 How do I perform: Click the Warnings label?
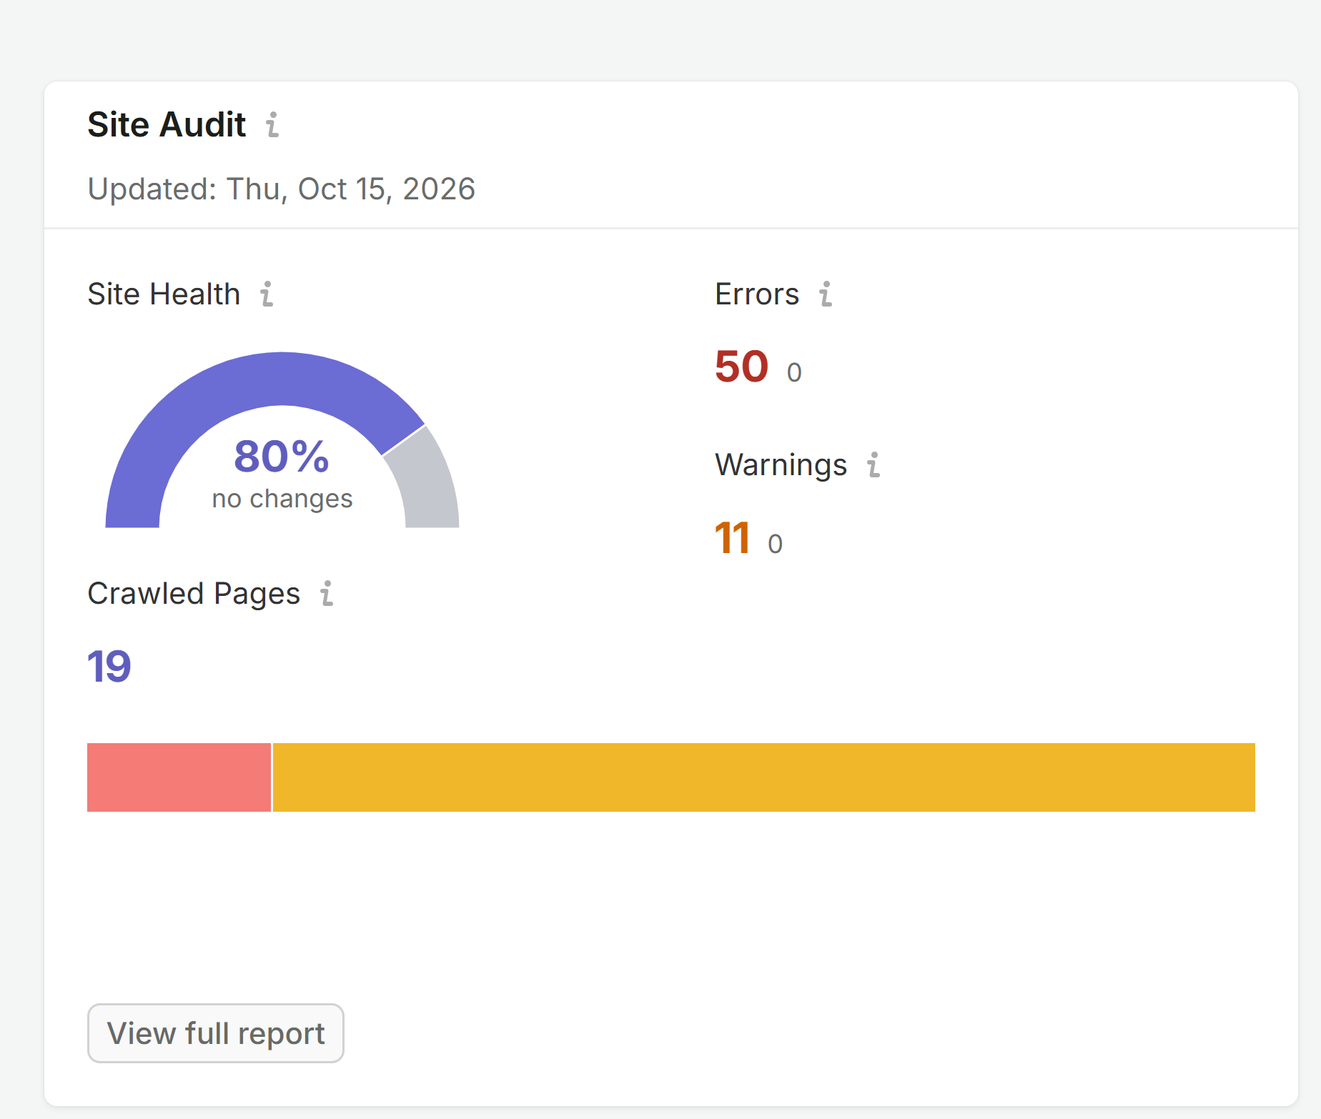point(781,465)
